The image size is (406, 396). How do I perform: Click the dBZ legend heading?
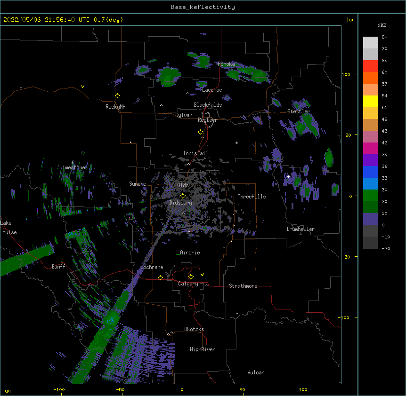(x=382, y=25)
